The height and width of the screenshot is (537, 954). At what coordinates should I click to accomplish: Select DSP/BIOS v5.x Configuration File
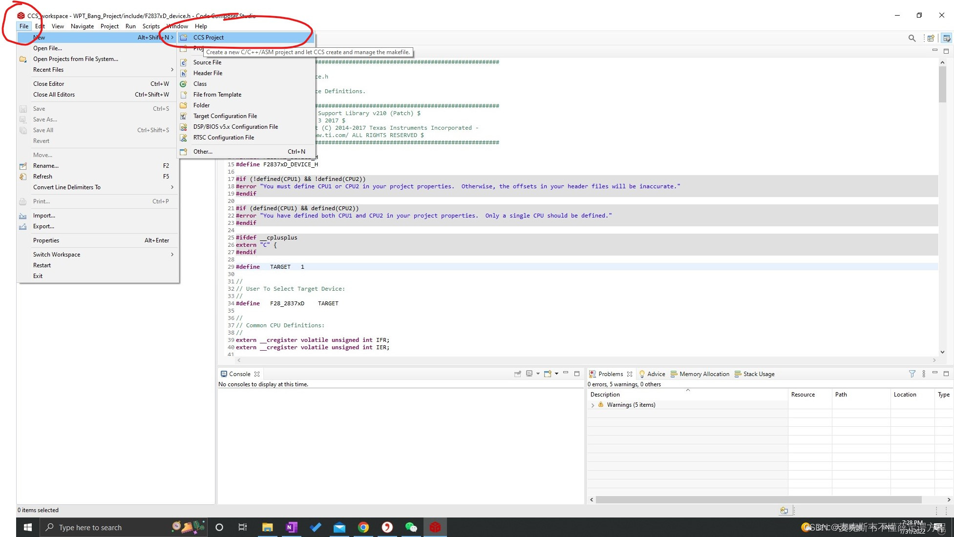click(246, 127)
